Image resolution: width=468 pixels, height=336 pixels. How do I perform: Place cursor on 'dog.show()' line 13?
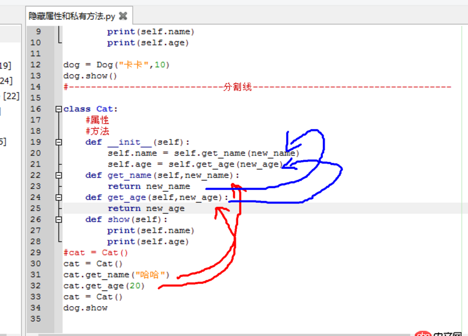click(90, 76)
